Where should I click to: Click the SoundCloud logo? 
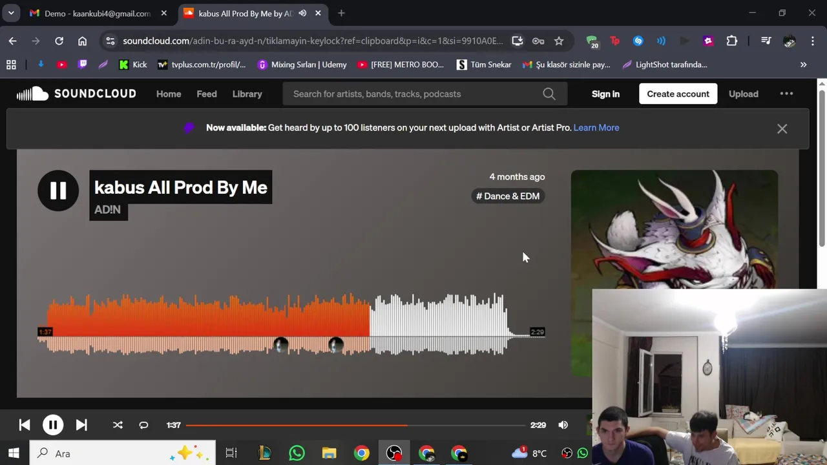[x=76, y=94]
